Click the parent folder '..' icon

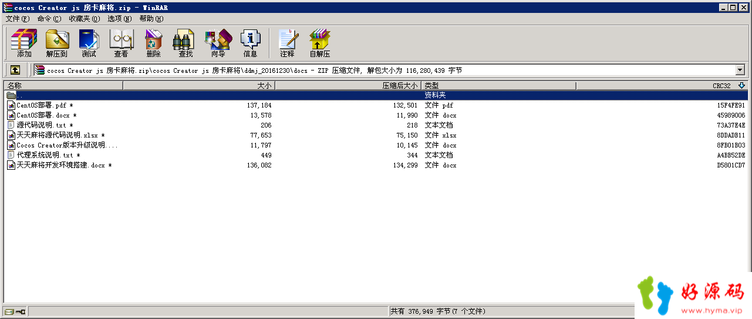pyautogui.click(x=11, y=95)
